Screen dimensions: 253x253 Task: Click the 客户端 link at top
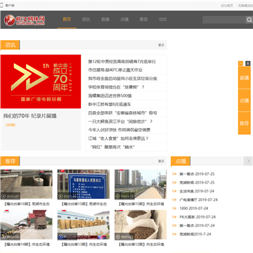[x=10, y=6]
